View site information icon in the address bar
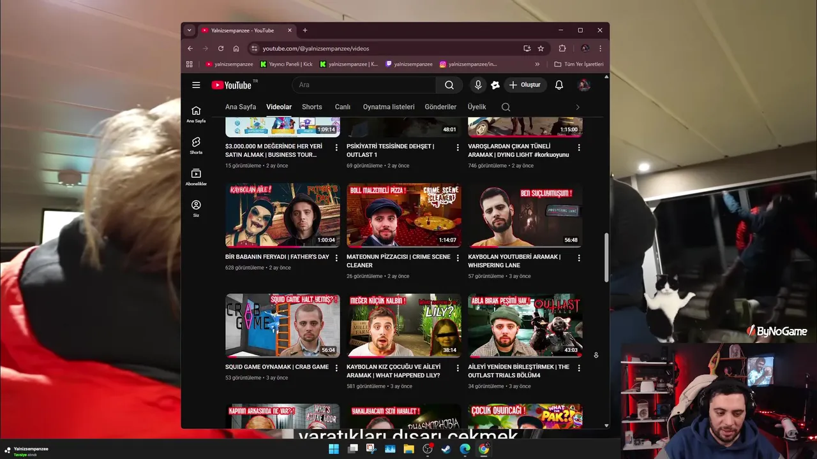817x459 pixels. click(x=254, y=48)
